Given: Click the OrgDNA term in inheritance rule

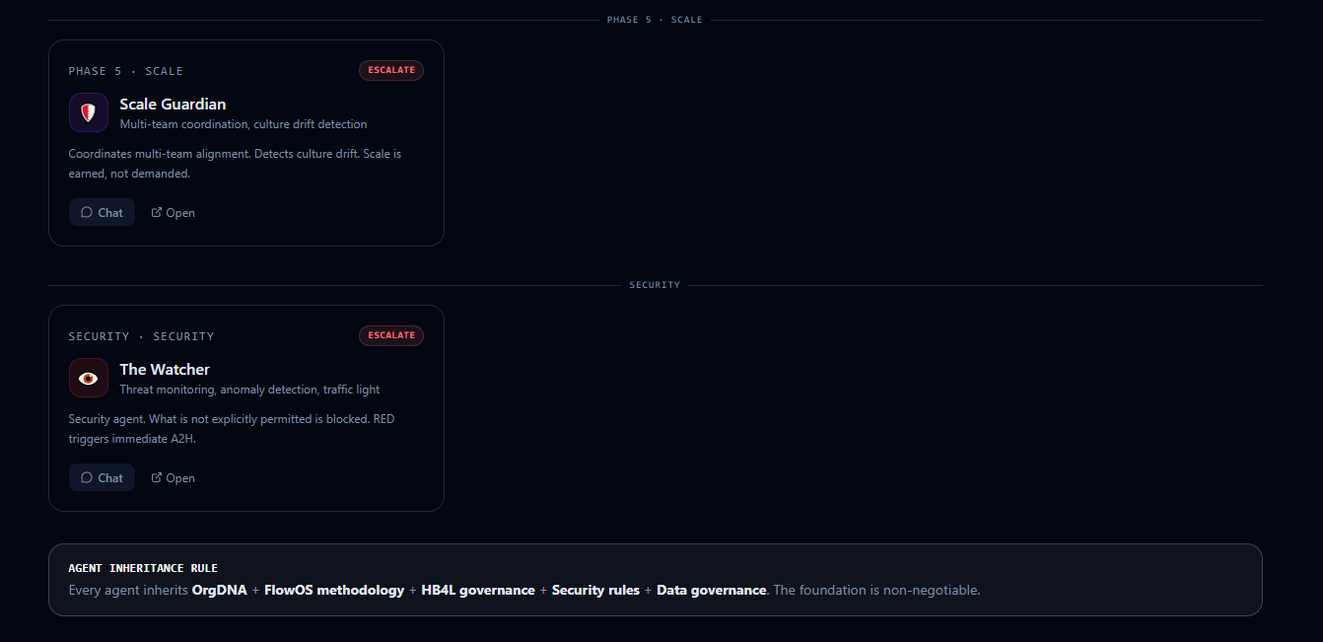Looking at the screenshot, I should pos(219,590).
